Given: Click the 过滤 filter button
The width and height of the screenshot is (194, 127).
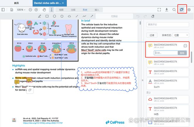Looking at the screenshot, I should (152, 35).
